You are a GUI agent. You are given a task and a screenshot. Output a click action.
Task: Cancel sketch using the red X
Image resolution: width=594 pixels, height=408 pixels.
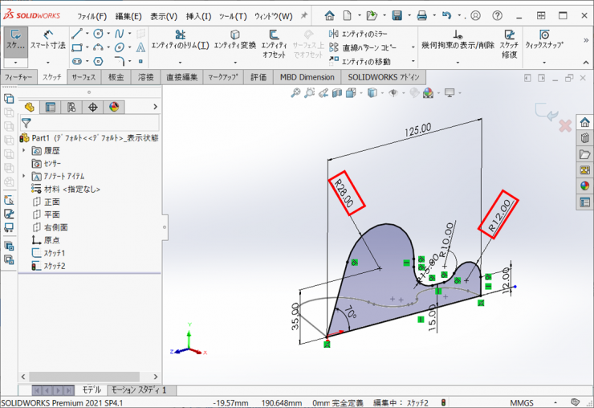(x=565, y=125)
